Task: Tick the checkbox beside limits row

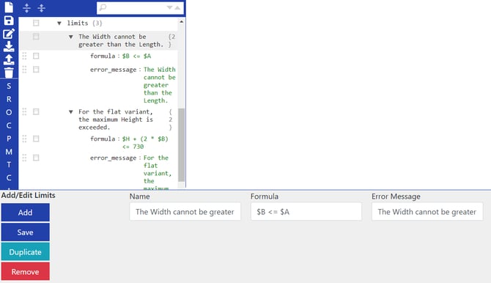Action: coord(36,23)
